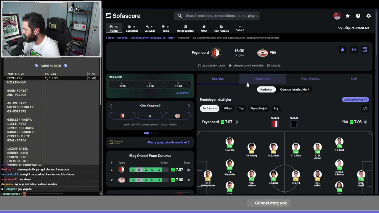Click Dizilişleri Paylaş share button
379x213 pixels.
point(355,100)
